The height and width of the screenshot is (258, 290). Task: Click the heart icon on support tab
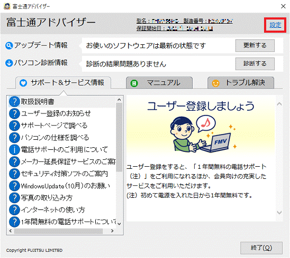[23, 83]
